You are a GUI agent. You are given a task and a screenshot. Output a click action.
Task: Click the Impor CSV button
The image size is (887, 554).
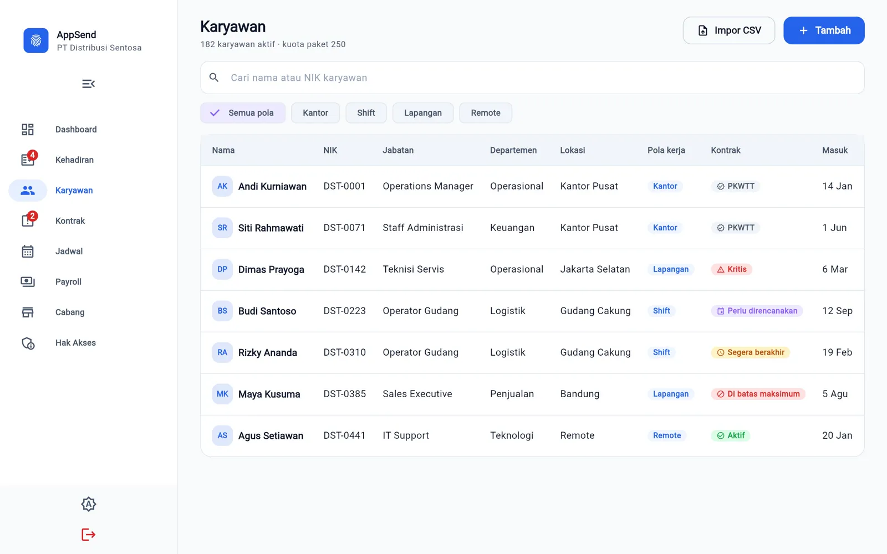pyautogui.click(x=729, y=30)
